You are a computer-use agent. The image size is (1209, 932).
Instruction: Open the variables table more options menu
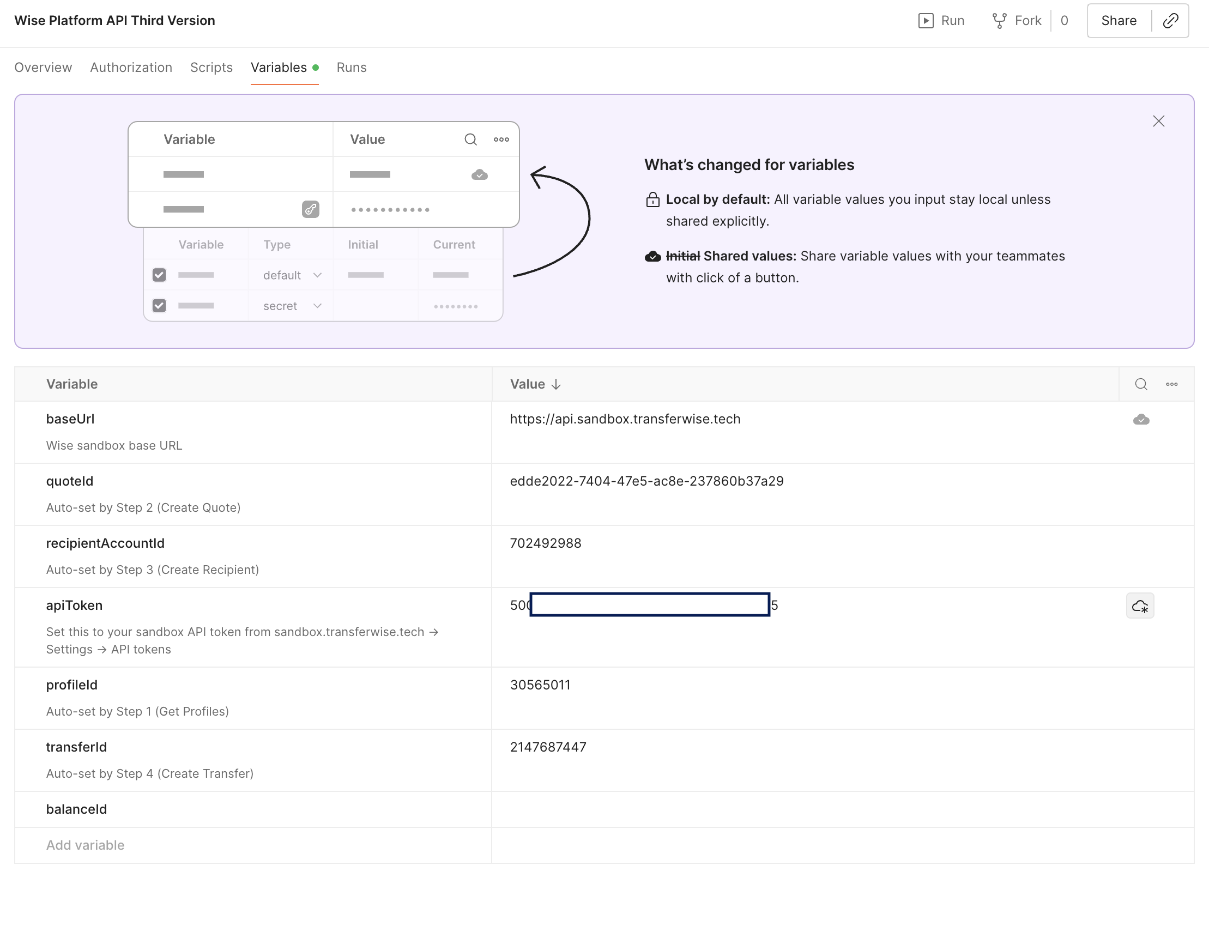[x=1171, y=384]
